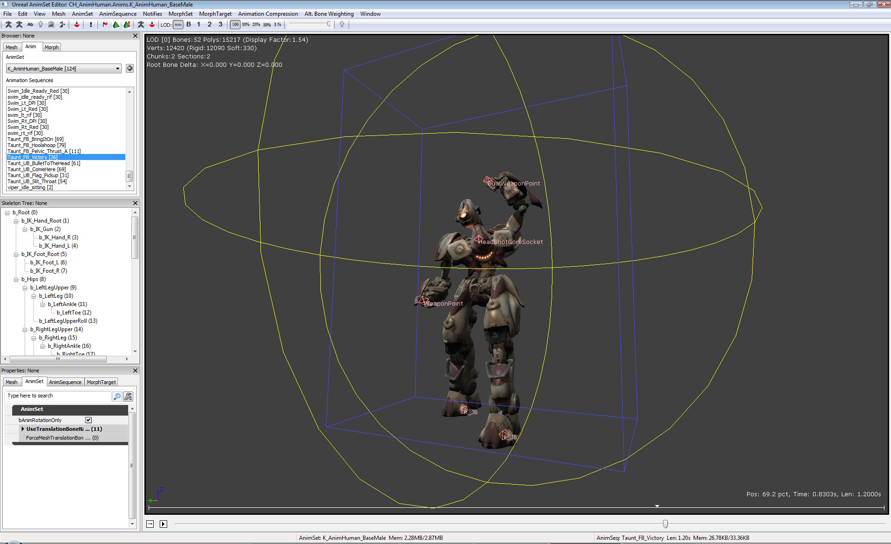Screen dimensions: 891x544
Task: Click the plain green cone toolbar icon
Action: (x=116, y=25)
